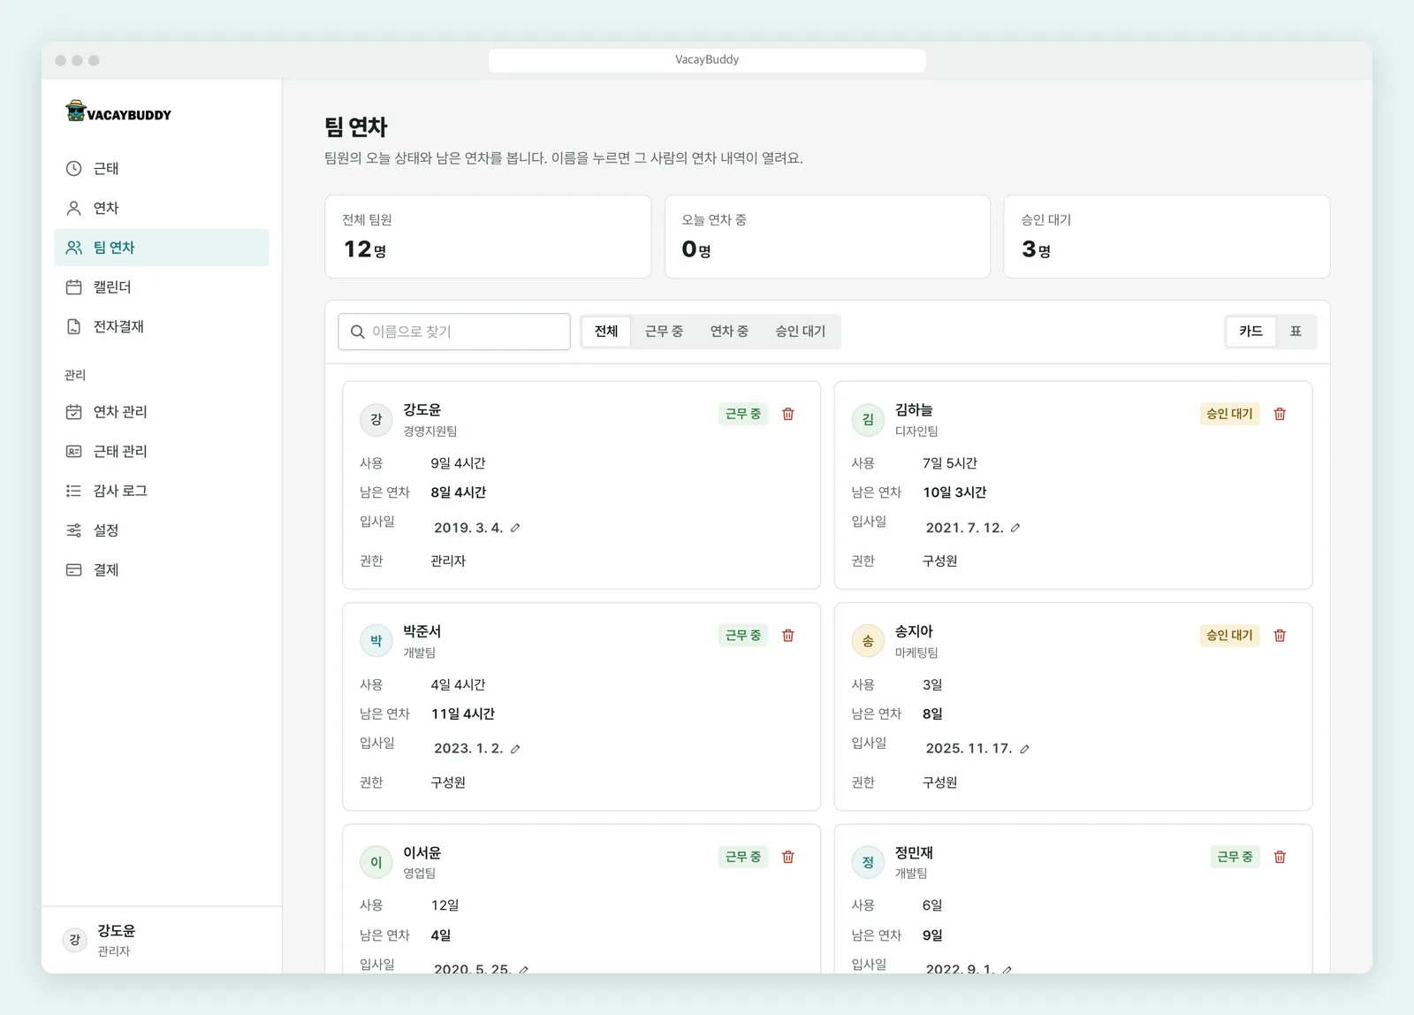The height and width of the screenshot is (1015, 1414).
Task: Edit 김하늘's hire date with the pencil icon
Action: pyautogui.click(x=1015, y=528)
